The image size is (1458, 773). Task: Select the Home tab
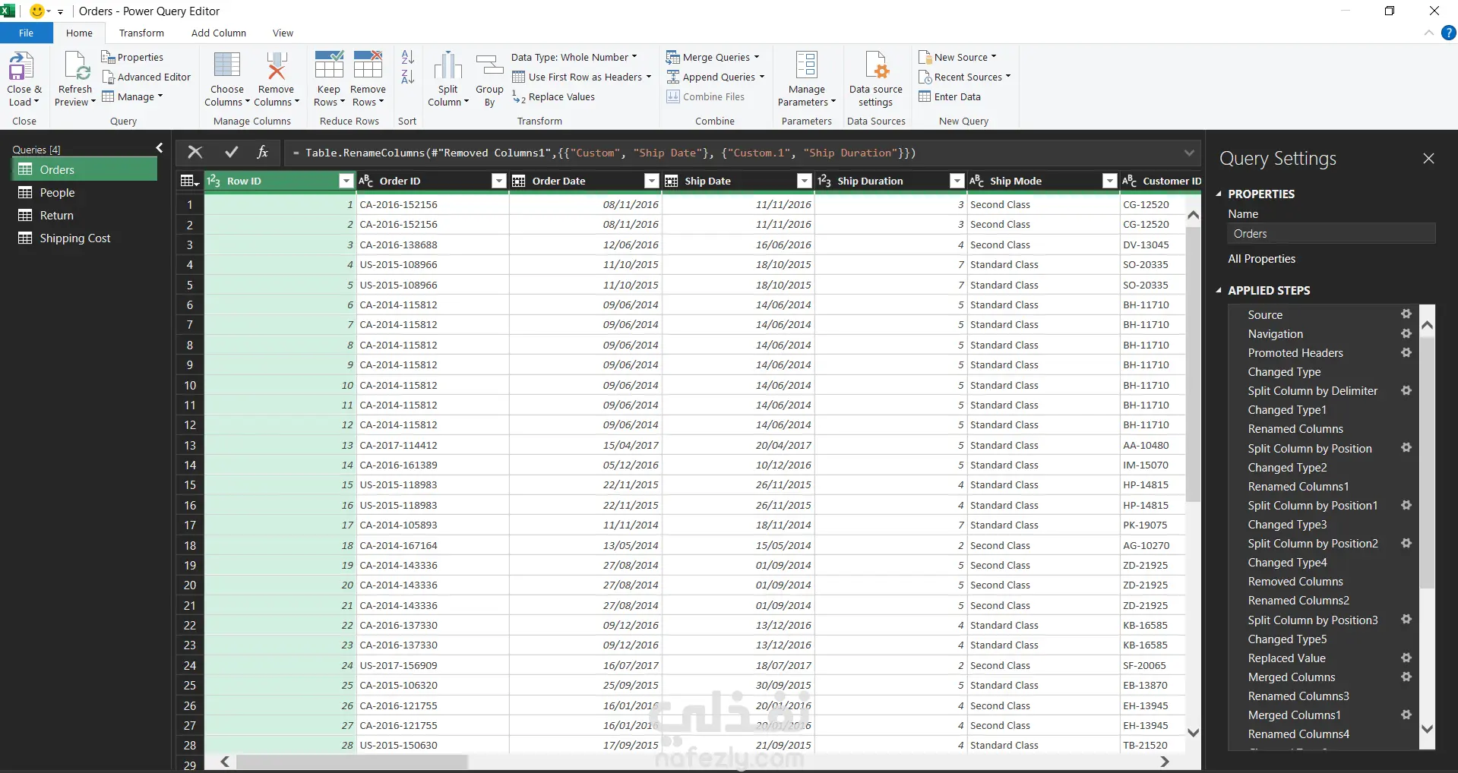(x=79, y=33)
